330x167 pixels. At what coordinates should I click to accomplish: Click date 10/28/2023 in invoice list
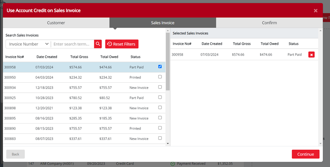click(44, 98)
